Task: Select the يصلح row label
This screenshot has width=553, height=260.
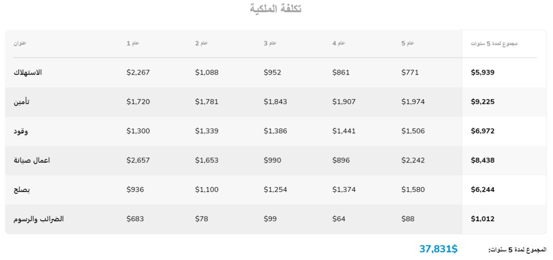Action: [x=22, y=190]
